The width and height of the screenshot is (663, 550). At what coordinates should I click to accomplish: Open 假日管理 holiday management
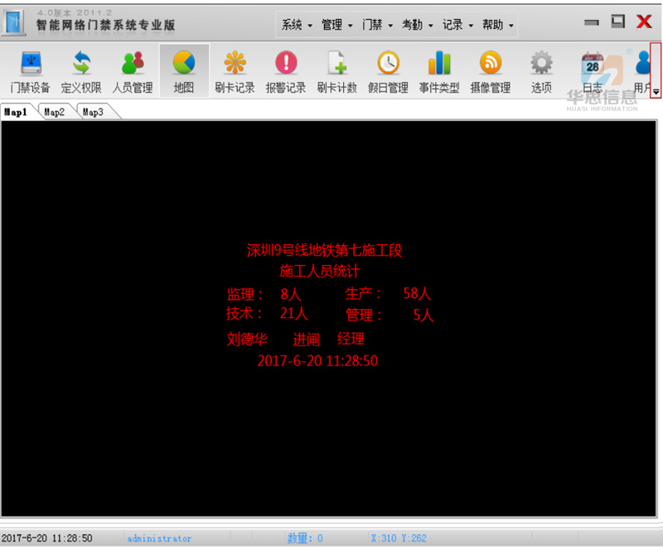(388, 70)
